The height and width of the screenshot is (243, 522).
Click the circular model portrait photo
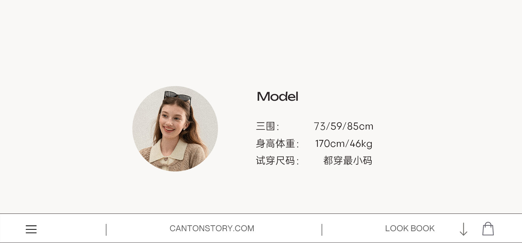(x=175, y=129)
